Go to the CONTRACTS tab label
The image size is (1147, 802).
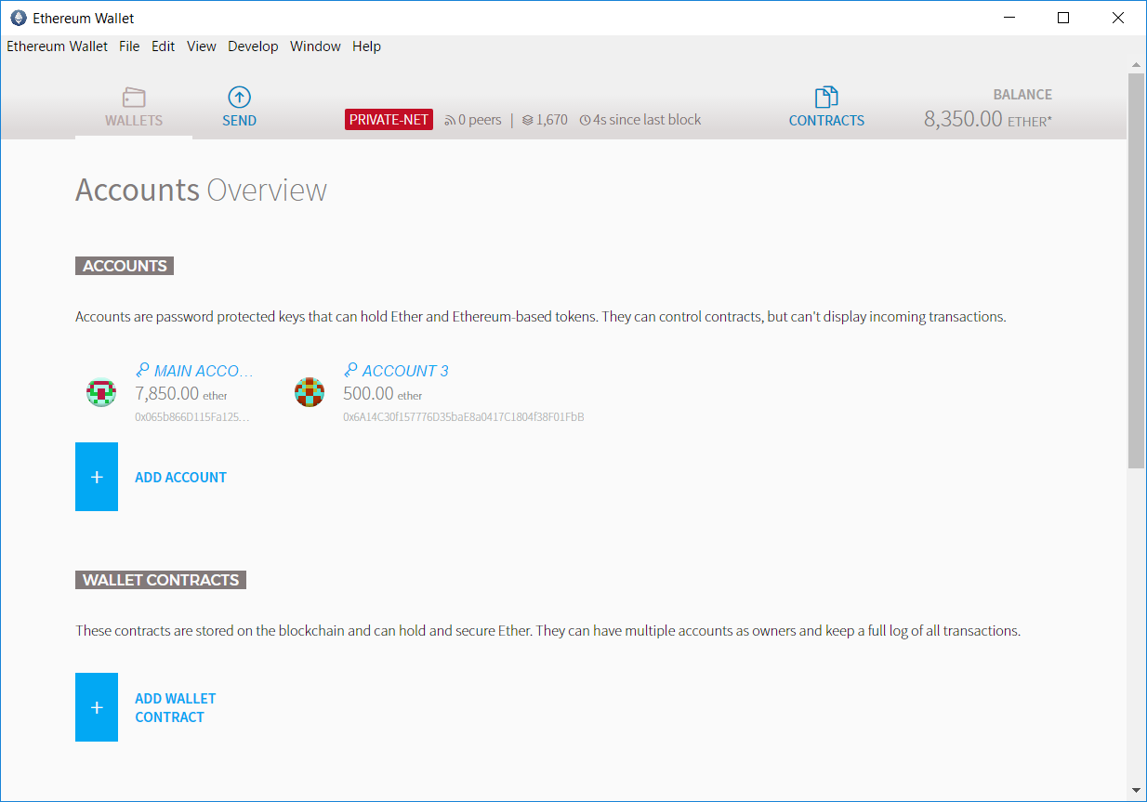(x=826, y=121)
